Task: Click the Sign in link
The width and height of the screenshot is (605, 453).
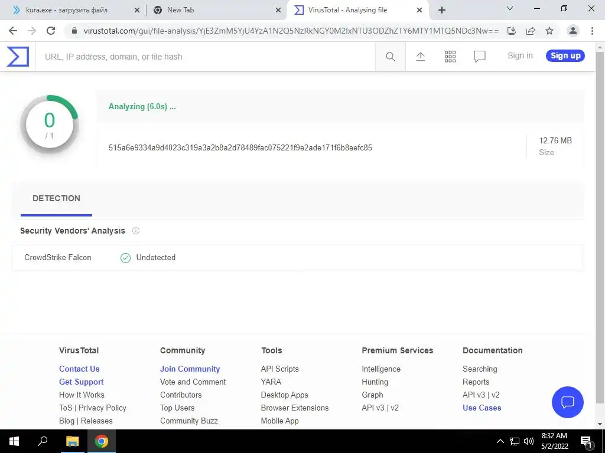Action: pyautogui.click(x=520, y=56)
